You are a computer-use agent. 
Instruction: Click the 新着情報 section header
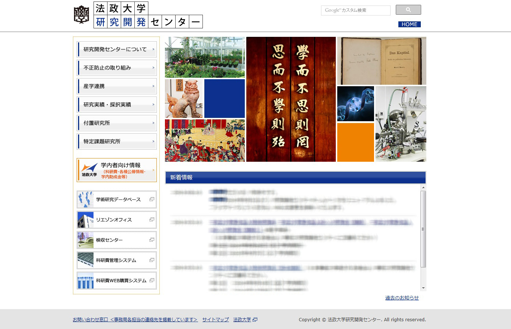coord(296,178)
